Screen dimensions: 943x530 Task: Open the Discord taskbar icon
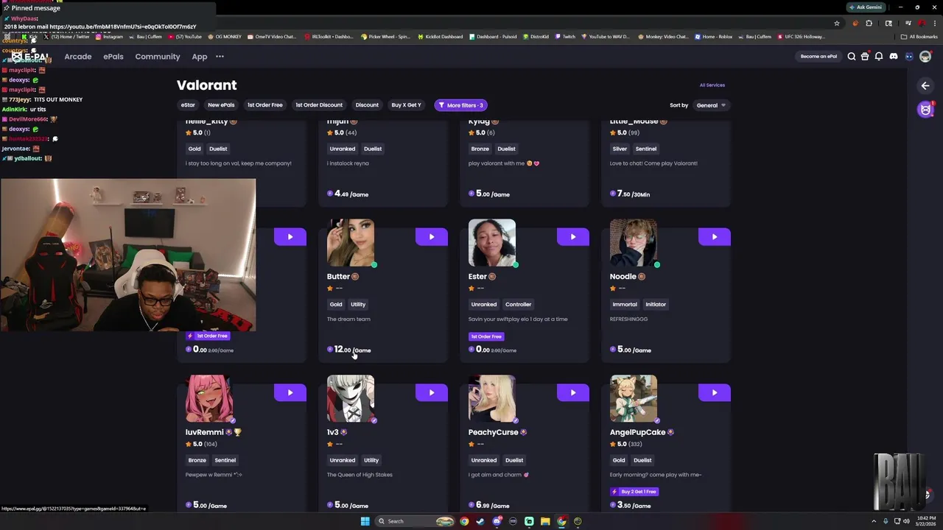point(497,521)
